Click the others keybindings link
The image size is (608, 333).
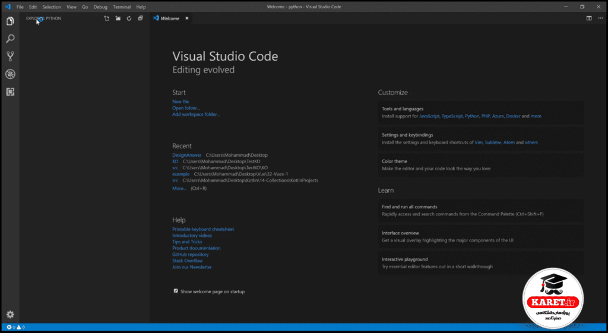point(531,142)
